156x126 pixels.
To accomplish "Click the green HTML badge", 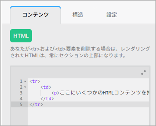I will [x=21, y=36].
